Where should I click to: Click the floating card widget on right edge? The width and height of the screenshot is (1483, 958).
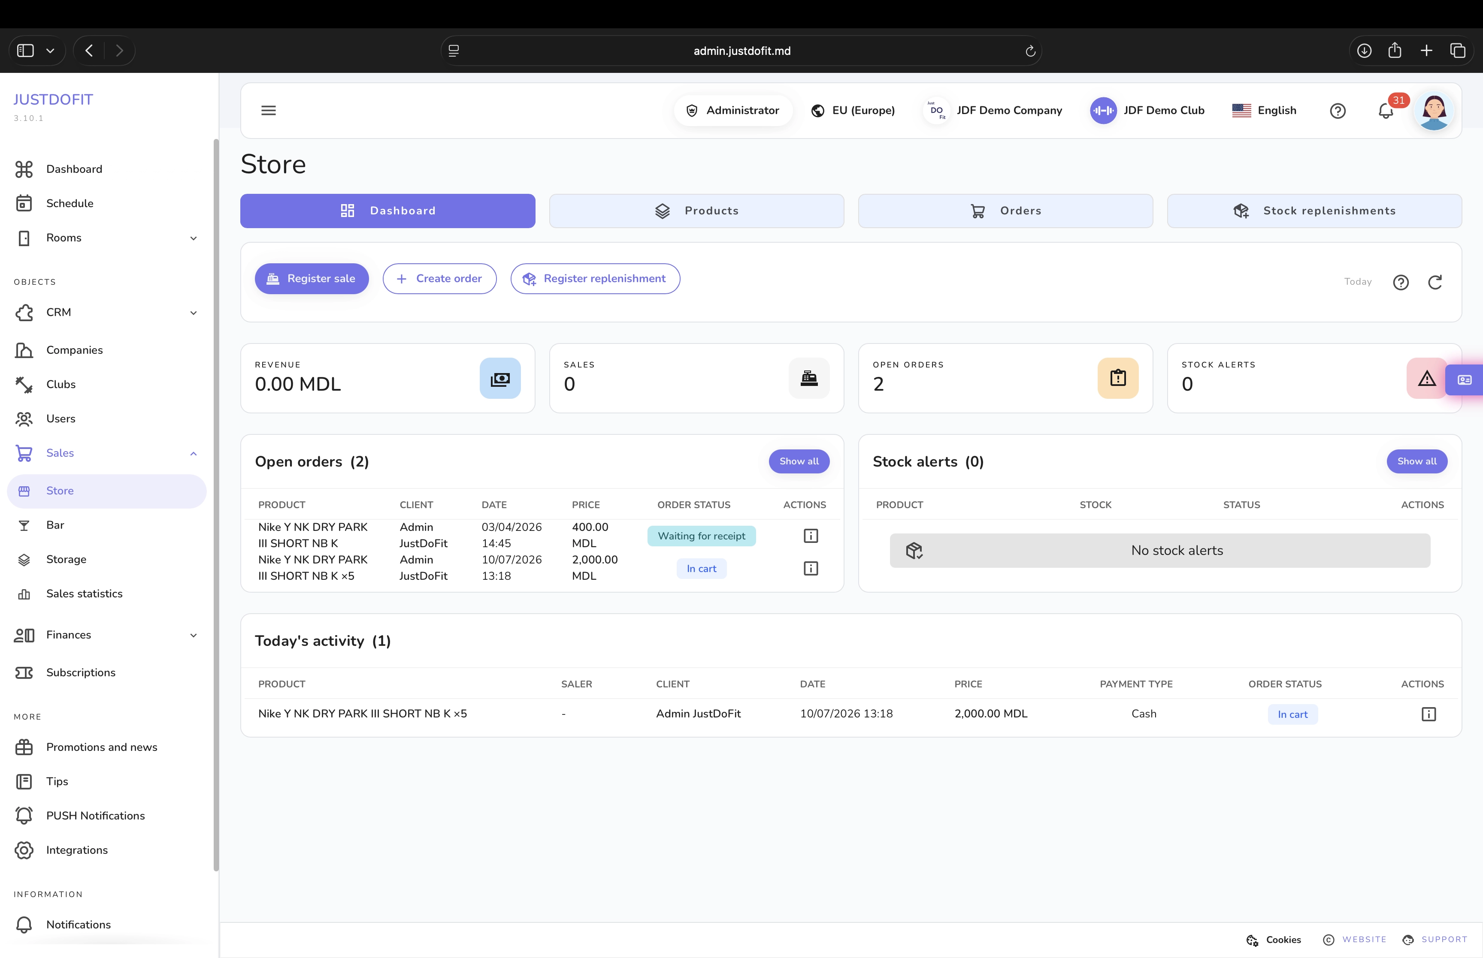(1464, 380)
